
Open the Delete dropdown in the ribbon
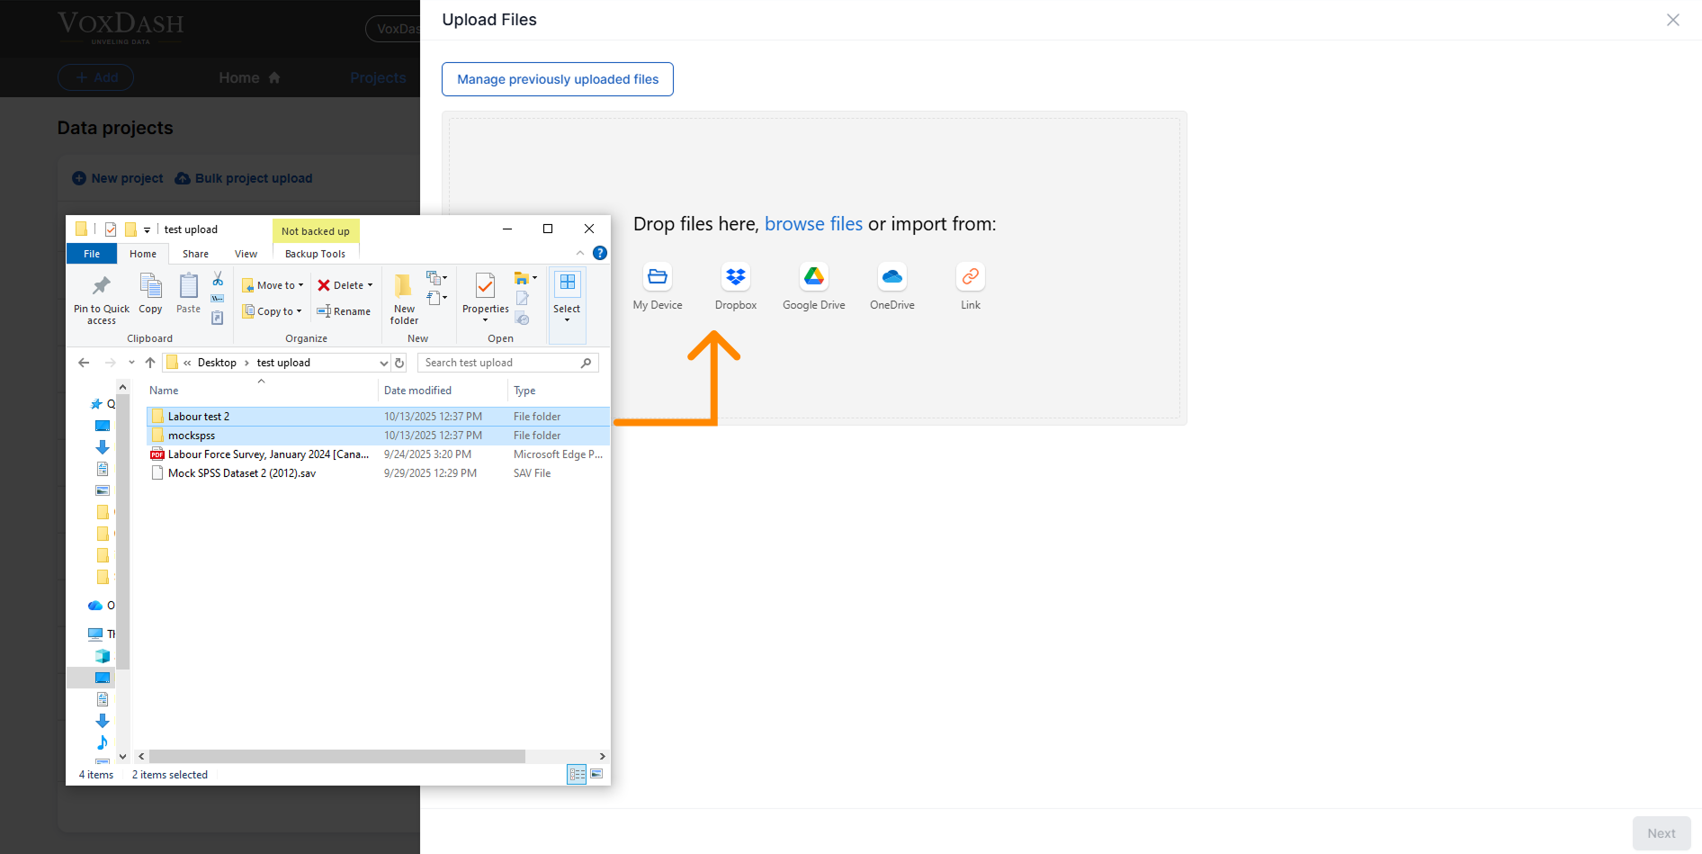coord(345,285)
